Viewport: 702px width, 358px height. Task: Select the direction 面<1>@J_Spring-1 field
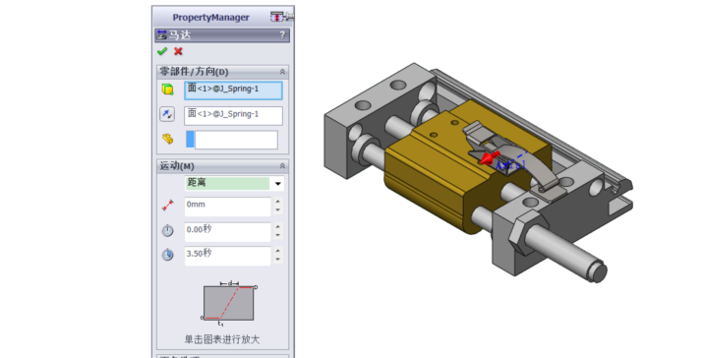point(233,116)
